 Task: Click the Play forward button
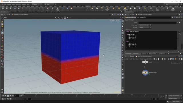(x=11, y=96)
